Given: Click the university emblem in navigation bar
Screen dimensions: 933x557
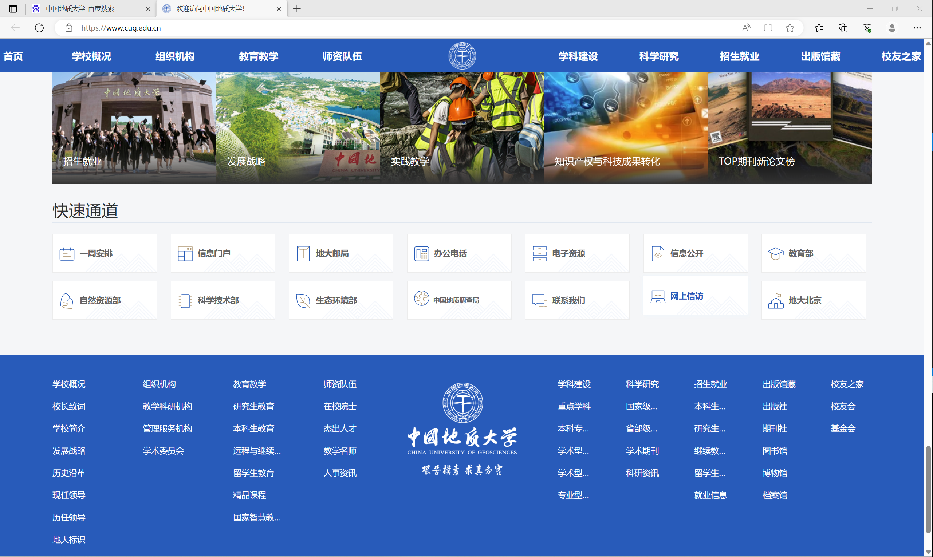Looking at the screenshot, I should pos(462,56).
